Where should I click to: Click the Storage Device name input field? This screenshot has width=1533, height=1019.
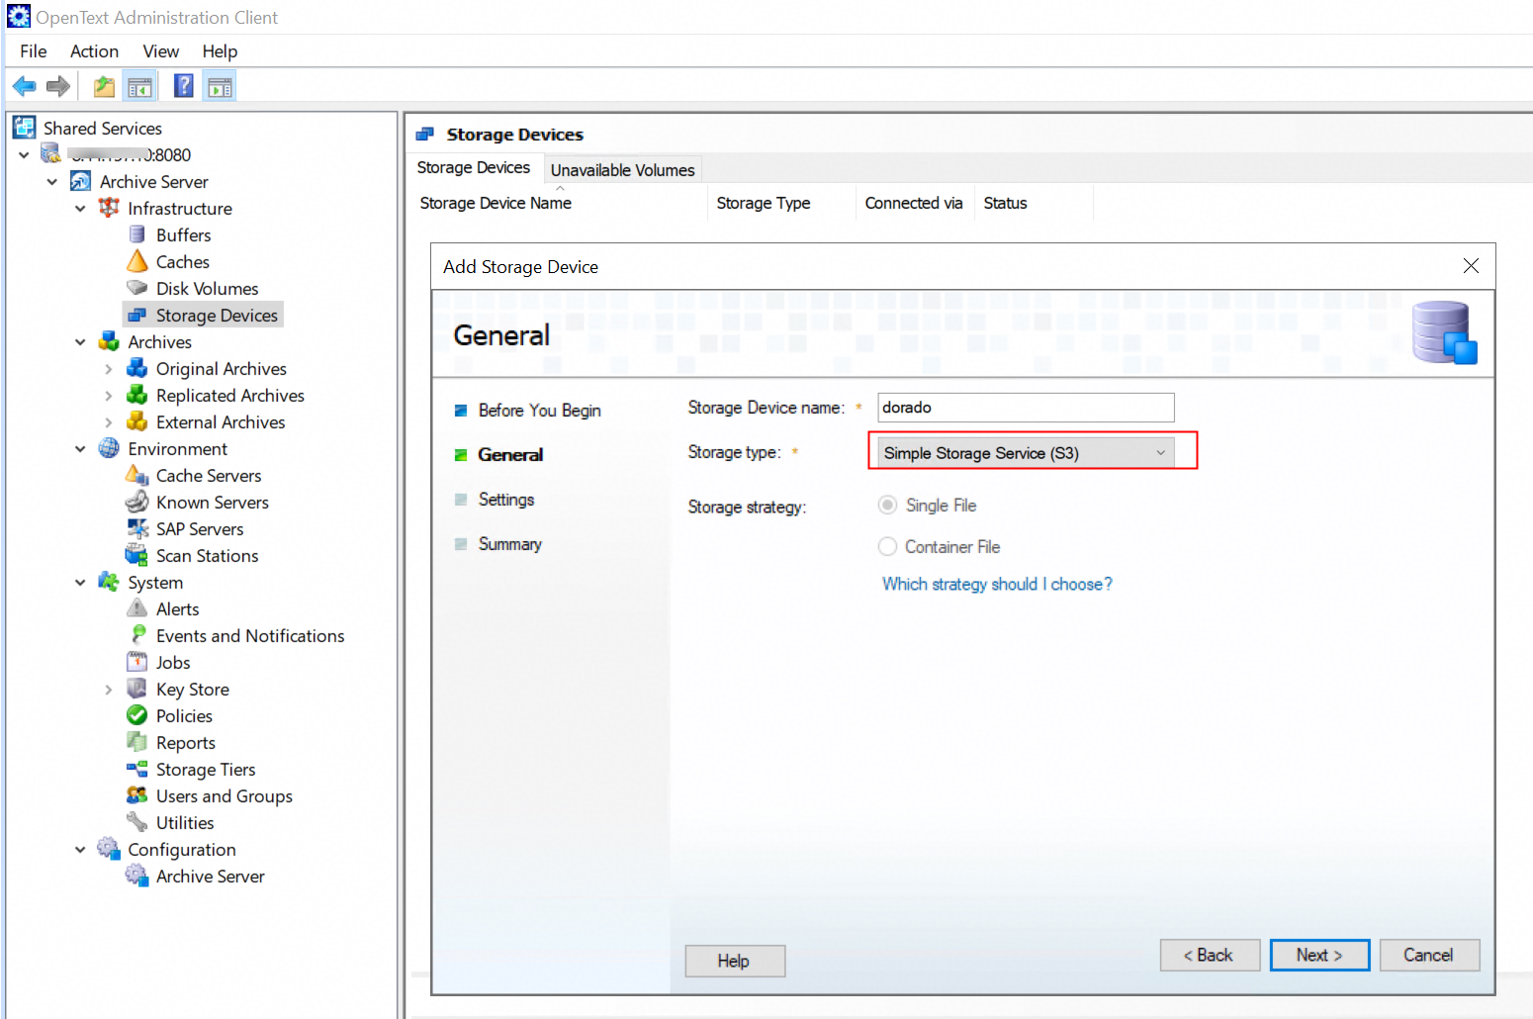coord(1026,408)
